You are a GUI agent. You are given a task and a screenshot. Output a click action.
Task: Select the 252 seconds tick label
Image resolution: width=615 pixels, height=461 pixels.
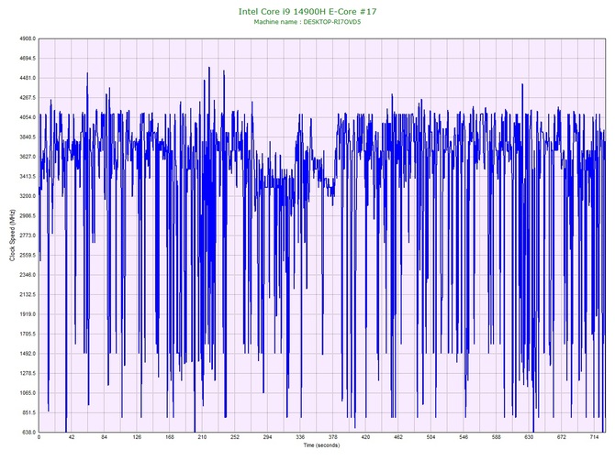point(235,437)
